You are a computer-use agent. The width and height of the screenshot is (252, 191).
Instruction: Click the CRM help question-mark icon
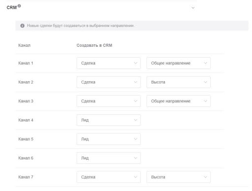pos(19,6)
